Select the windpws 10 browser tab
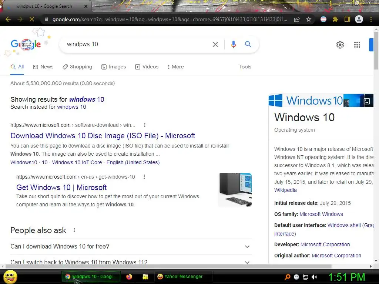Screen dimensions: 379x284 47,6
